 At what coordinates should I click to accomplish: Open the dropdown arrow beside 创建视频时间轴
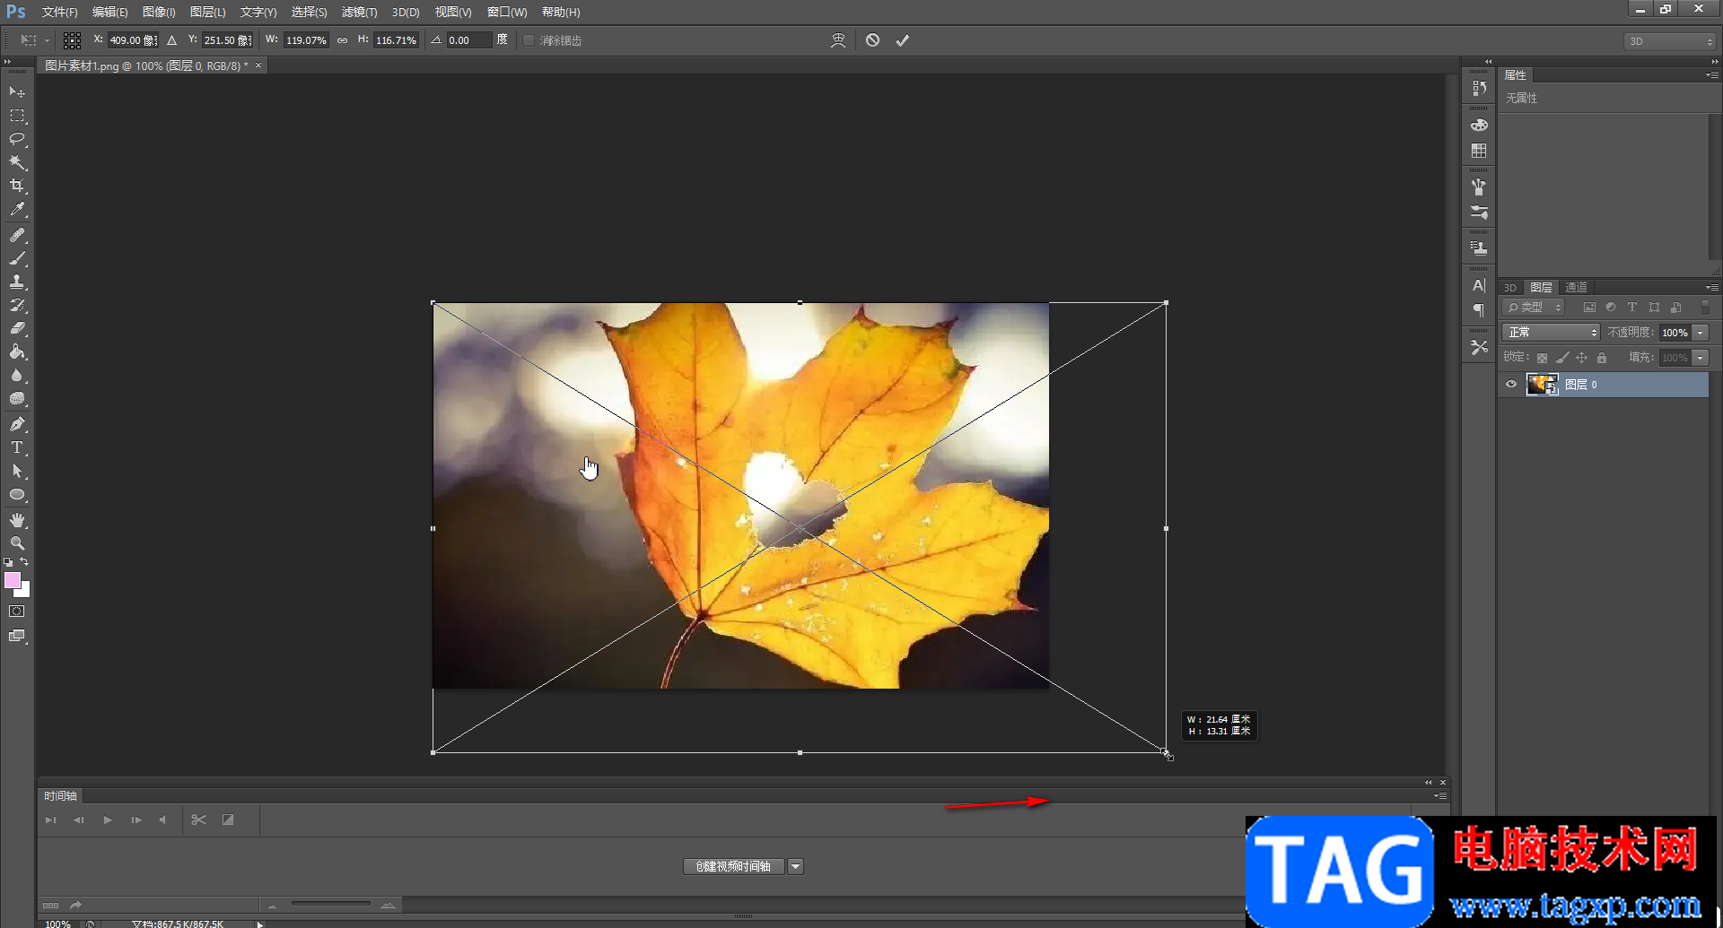[x=795, y=866]
